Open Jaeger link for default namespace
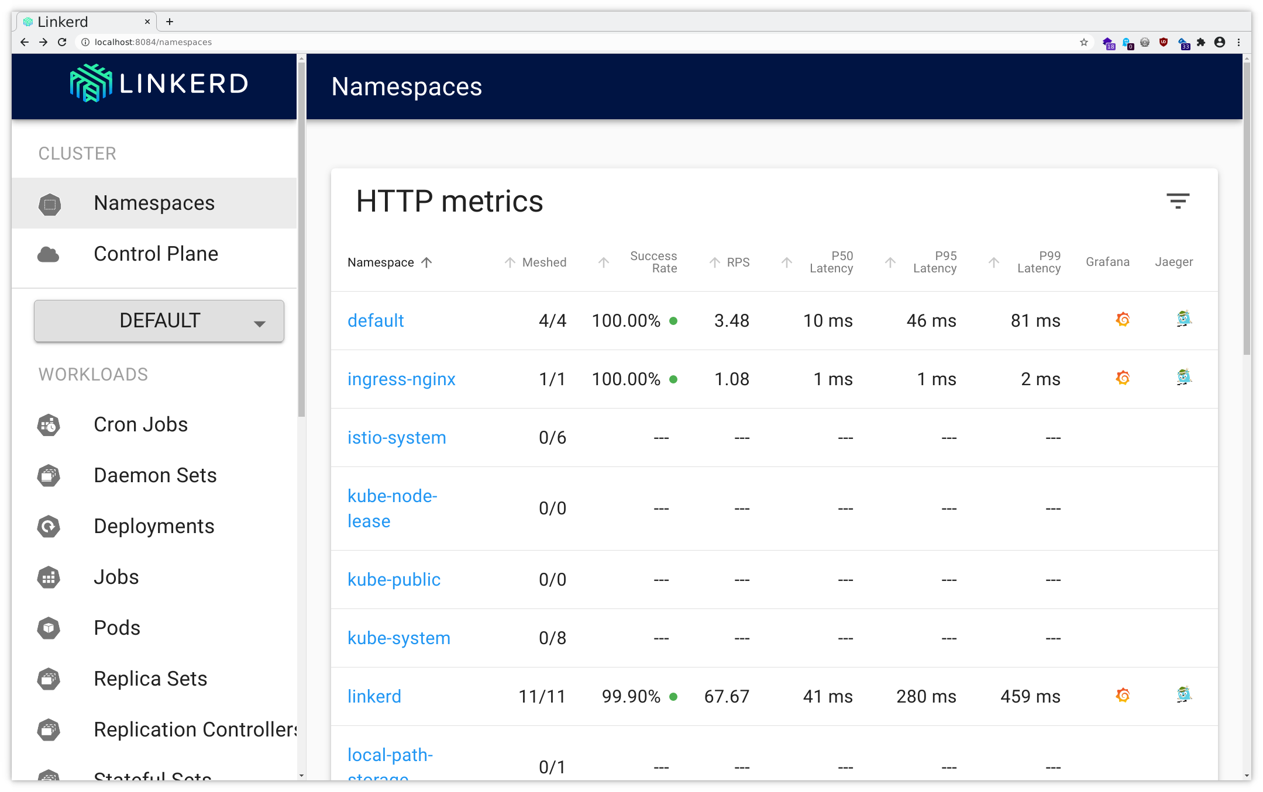Screen dimensions: 1263x792 click(1183, 319)
